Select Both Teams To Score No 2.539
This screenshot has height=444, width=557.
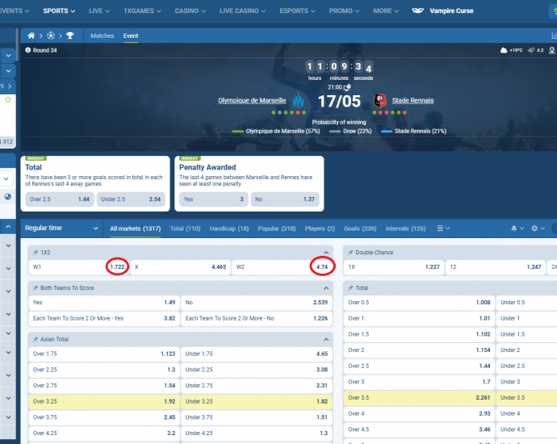point(257,303)
